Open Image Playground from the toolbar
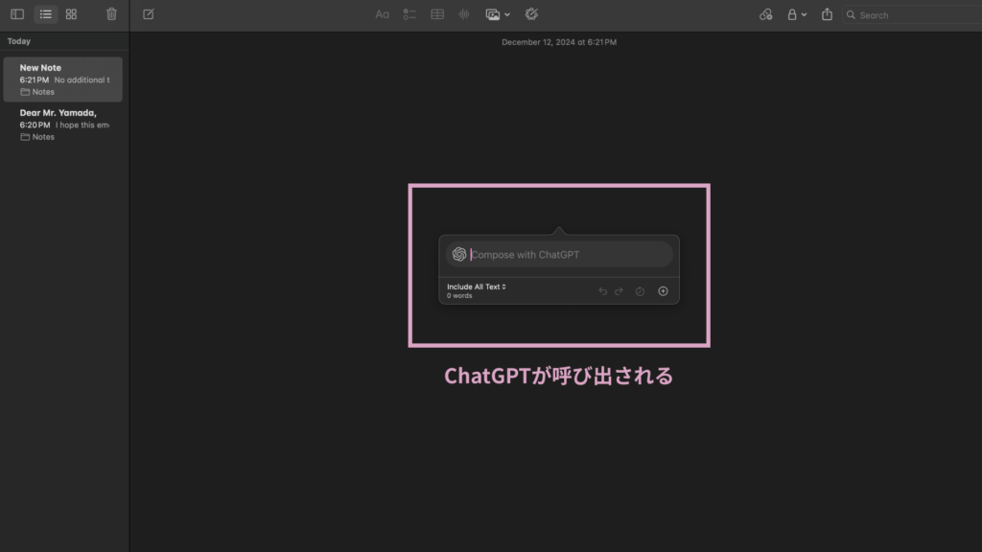Screen dimensions: 982x552 click(x=530, y=14)
